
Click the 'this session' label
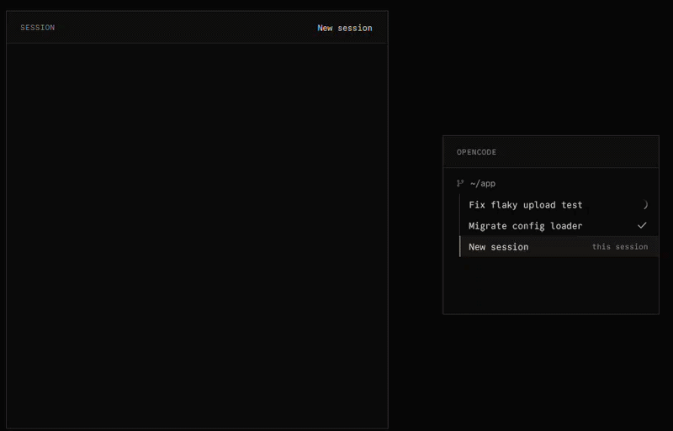coord(620,247)
